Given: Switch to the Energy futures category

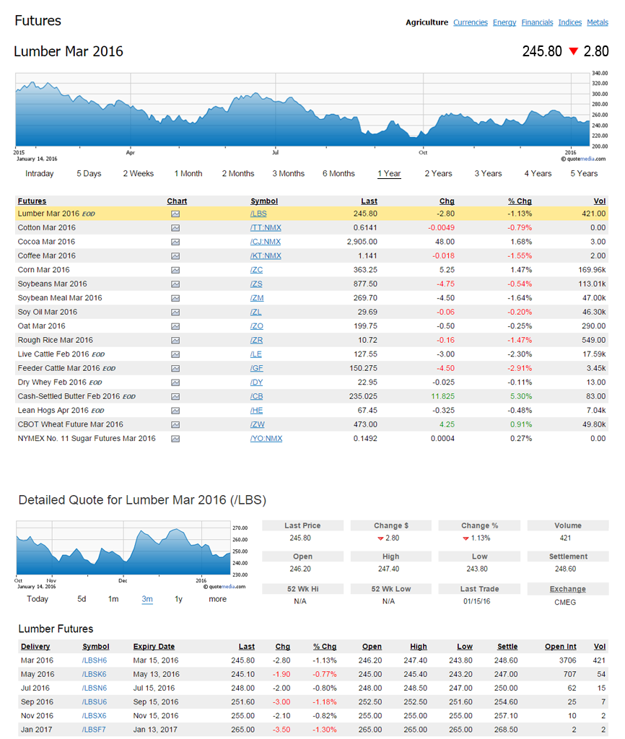Looking at the screenshot, I should 504,22.
